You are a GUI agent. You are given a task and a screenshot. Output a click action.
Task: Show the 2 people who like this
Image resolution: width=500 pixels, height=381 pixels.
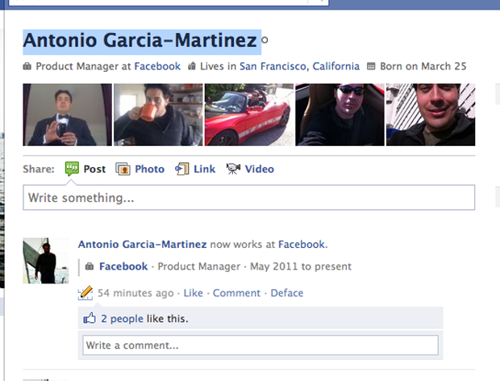click(122, 319)
